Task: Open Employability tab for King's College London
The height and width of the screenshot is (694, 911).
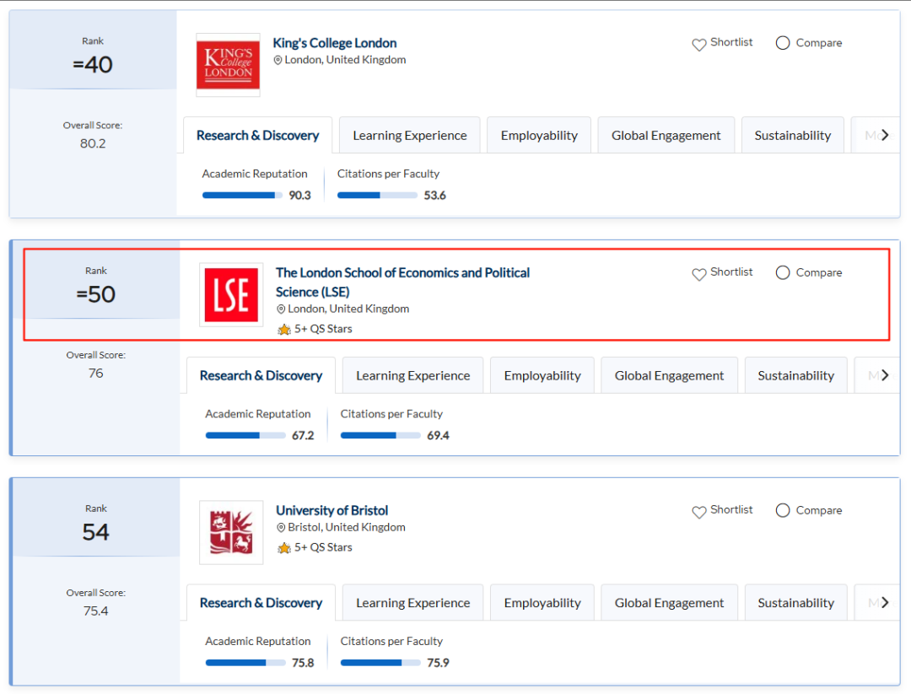Action: pyautogui.click(x=539, y=135)
